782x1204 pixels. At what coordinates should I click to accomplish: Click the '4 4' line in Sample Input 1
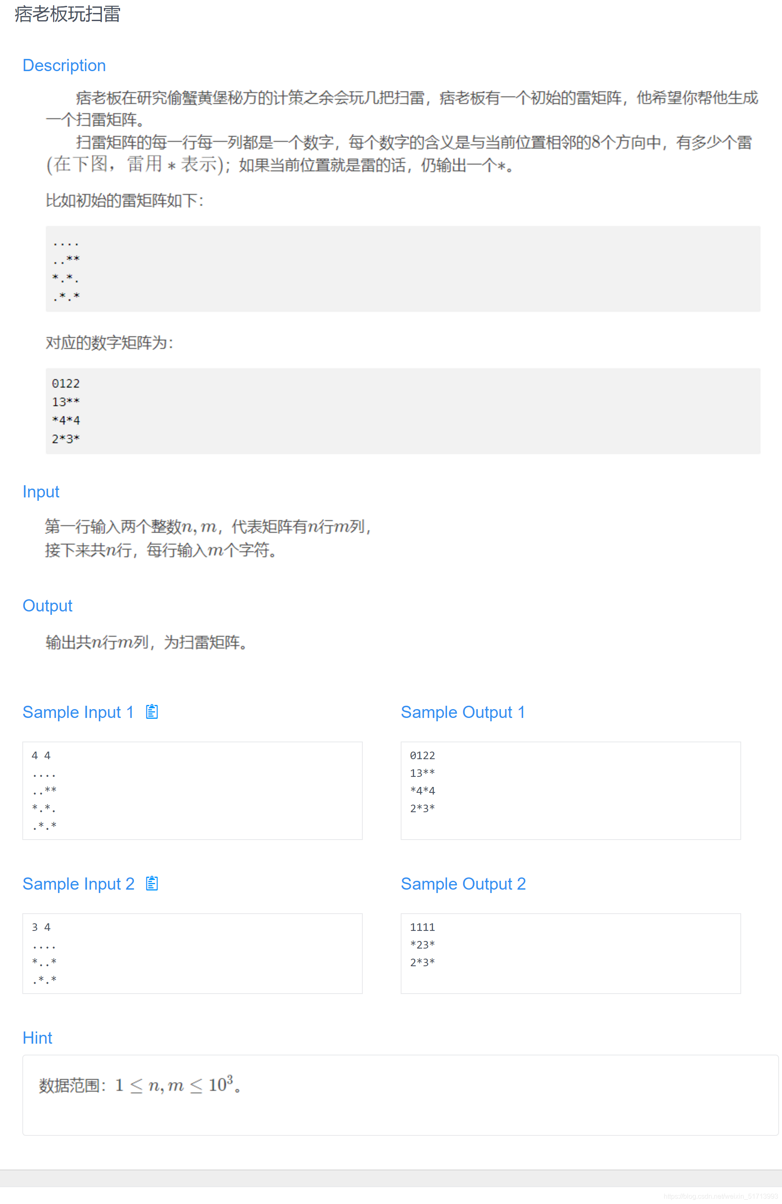[x=41, y=755]
